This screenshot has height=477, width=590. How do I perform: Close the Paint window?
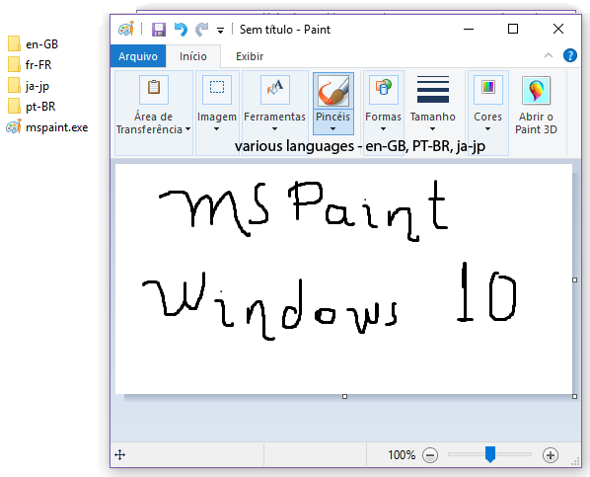(x=558, y=29)
